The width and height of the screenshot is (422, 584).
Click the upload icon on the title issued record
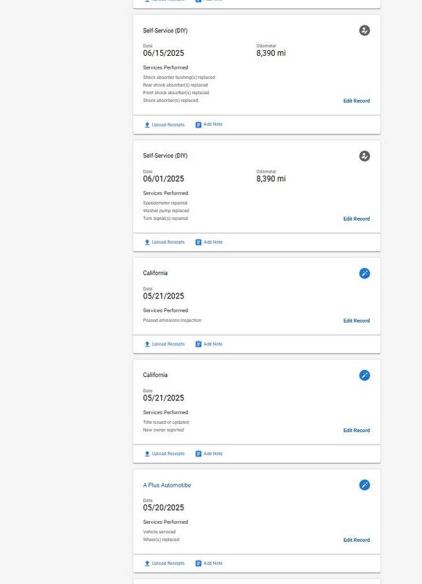pyautogui.click(x=147, y=454)
